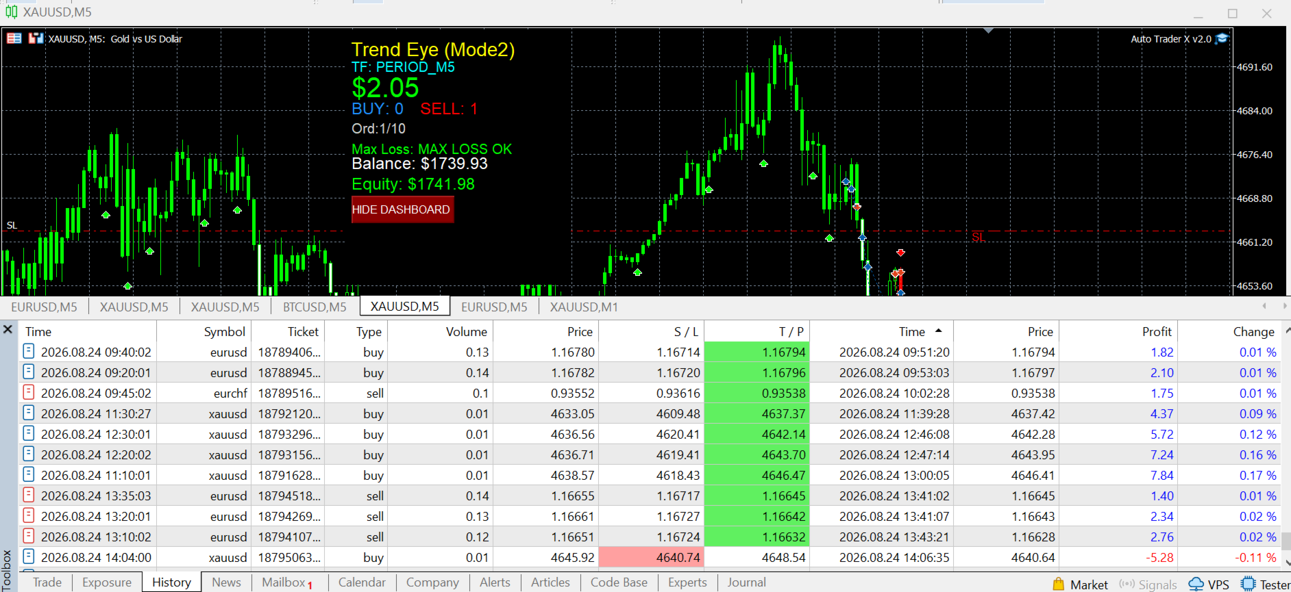
Task: Click the red S/L cell 4640.74
Action: 651,557
